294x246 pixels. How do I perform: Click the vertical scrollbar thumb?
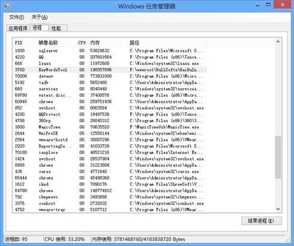278,157
